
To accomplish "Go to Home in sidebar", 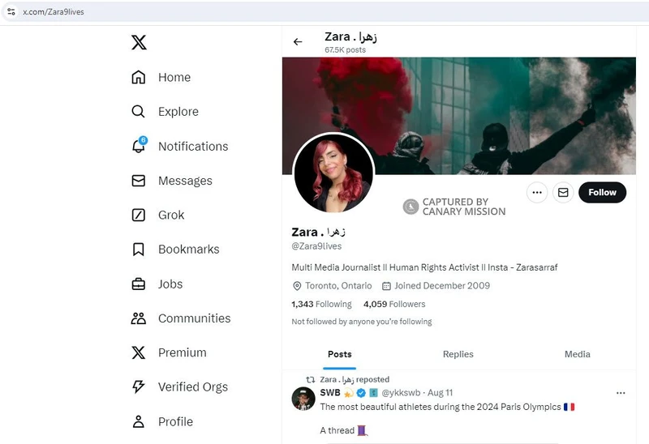I will [161, 77].
